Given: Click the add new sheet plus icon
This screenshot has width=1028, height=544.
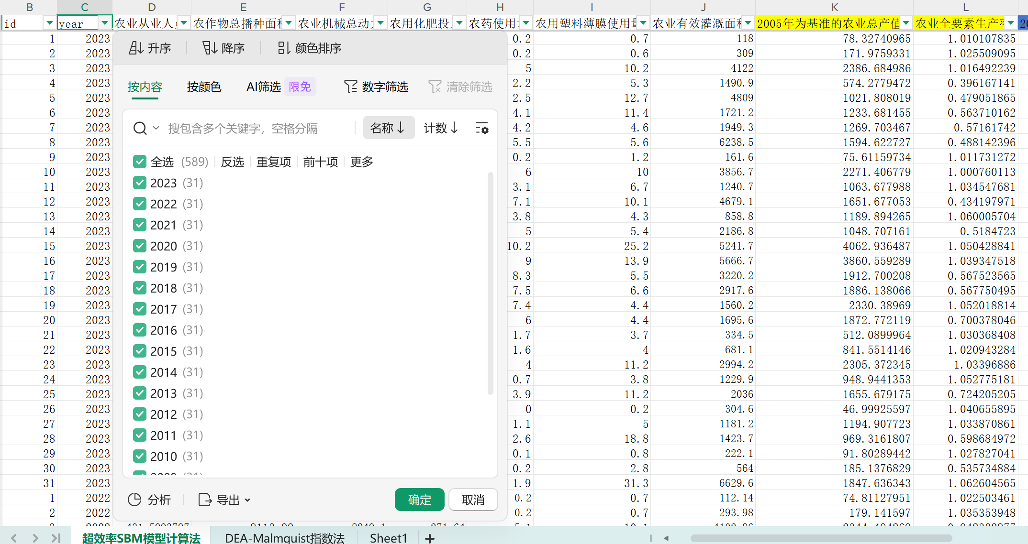Looking at the screenshot, I should click(x=430, y=538).
